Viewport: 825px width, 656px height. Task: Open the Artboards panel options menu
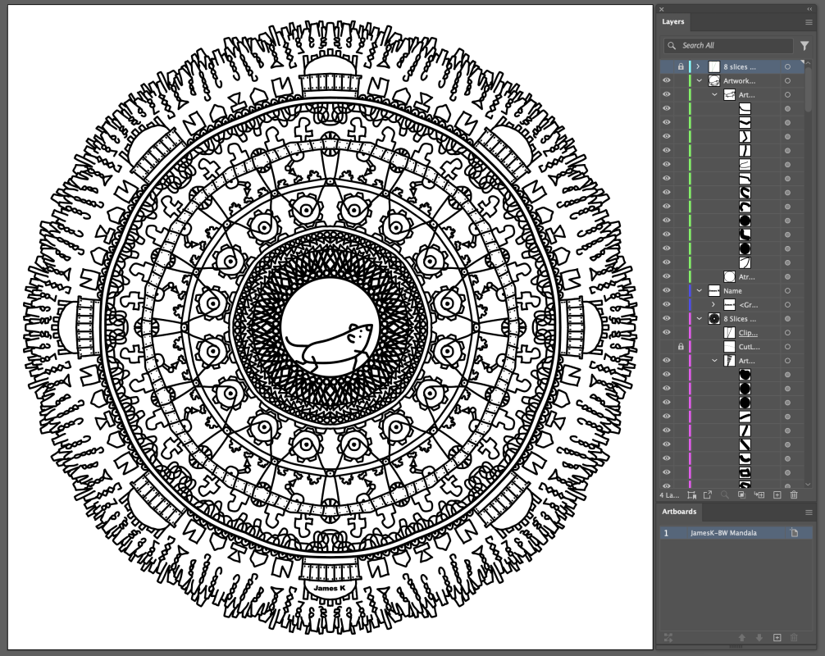(x=809, y=512)
